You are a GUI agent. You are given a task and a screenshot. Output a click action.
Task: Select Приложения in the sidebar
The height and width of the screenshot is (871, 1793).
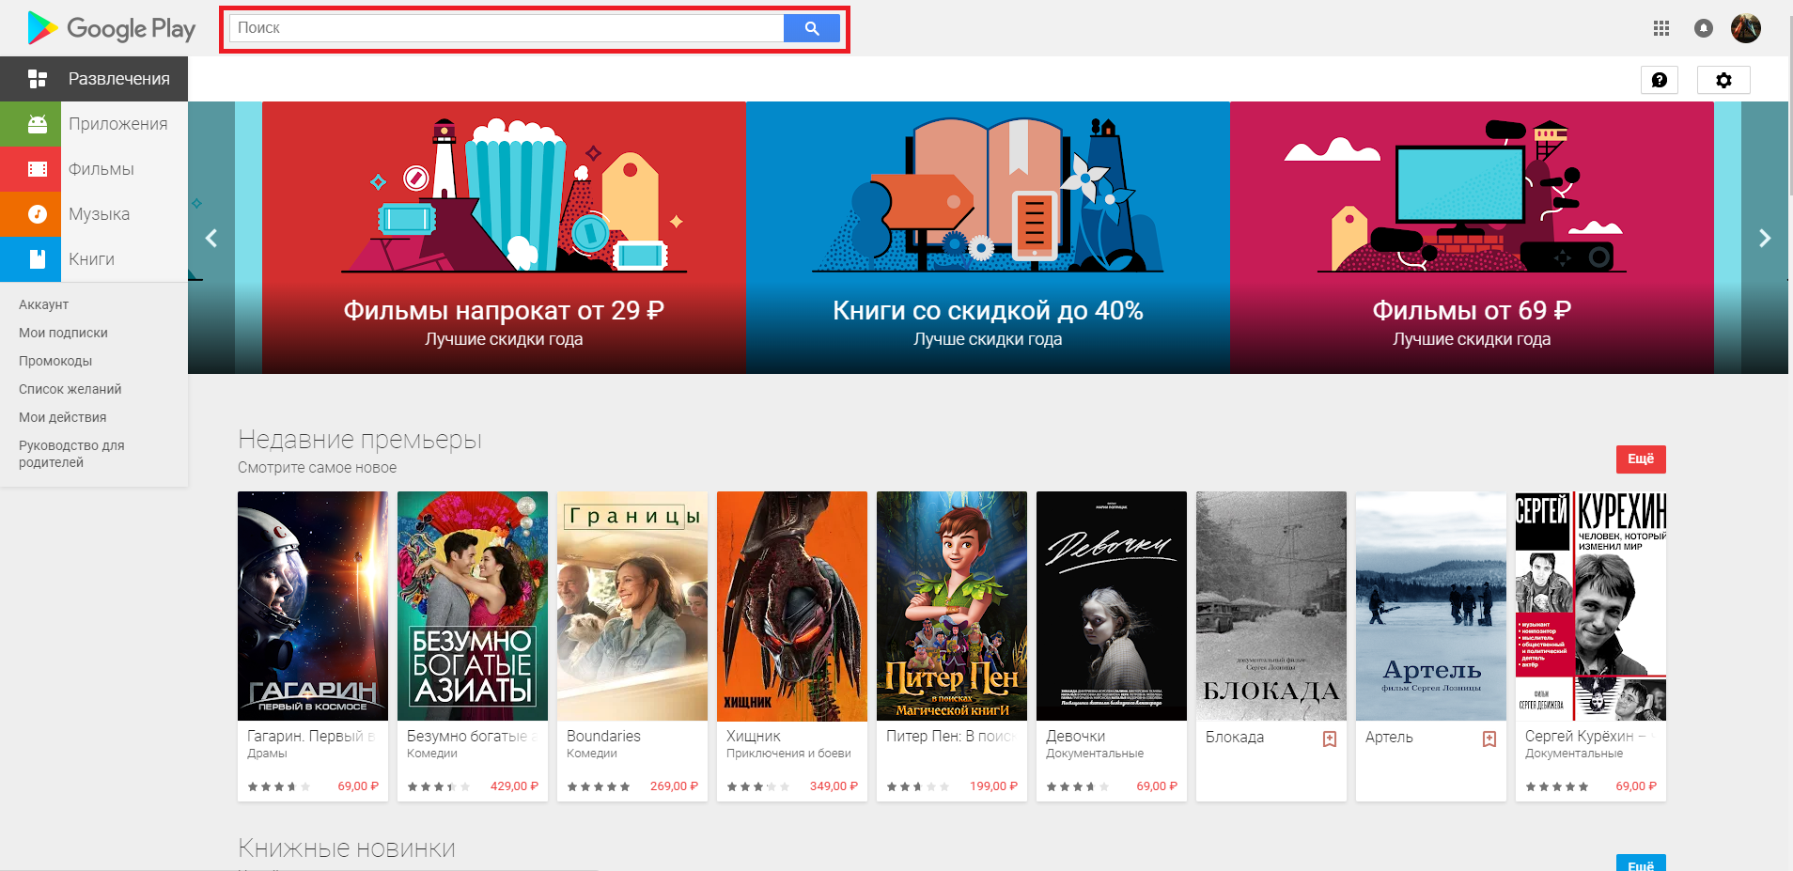pos(94,124)
